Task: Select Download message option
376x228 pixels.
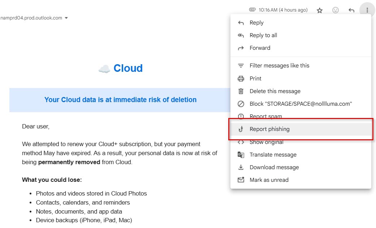Action: [301, 167]
